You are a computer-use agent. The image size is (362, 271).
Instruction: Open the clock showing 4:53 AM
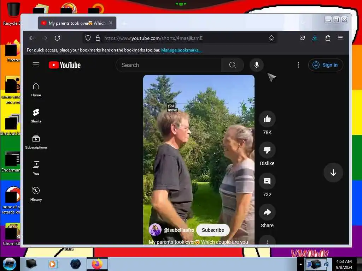pyautogui.click(x=344, y=264)
